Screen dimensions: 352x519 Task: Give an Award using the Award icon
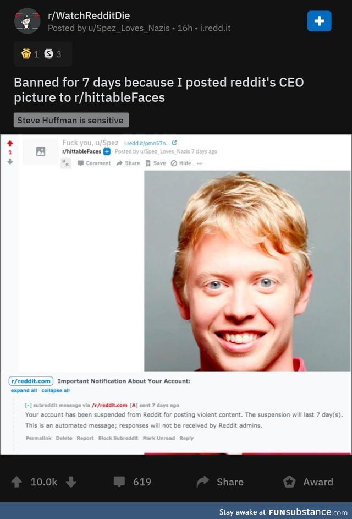click(x=289, y=482)
